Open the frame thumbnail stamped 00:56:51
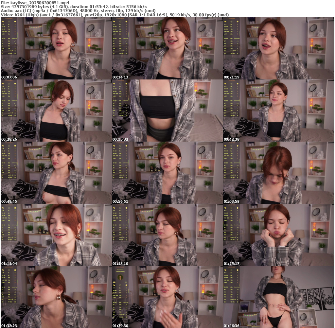Viewport: 335px width, 328px height. tap(167, 173)
